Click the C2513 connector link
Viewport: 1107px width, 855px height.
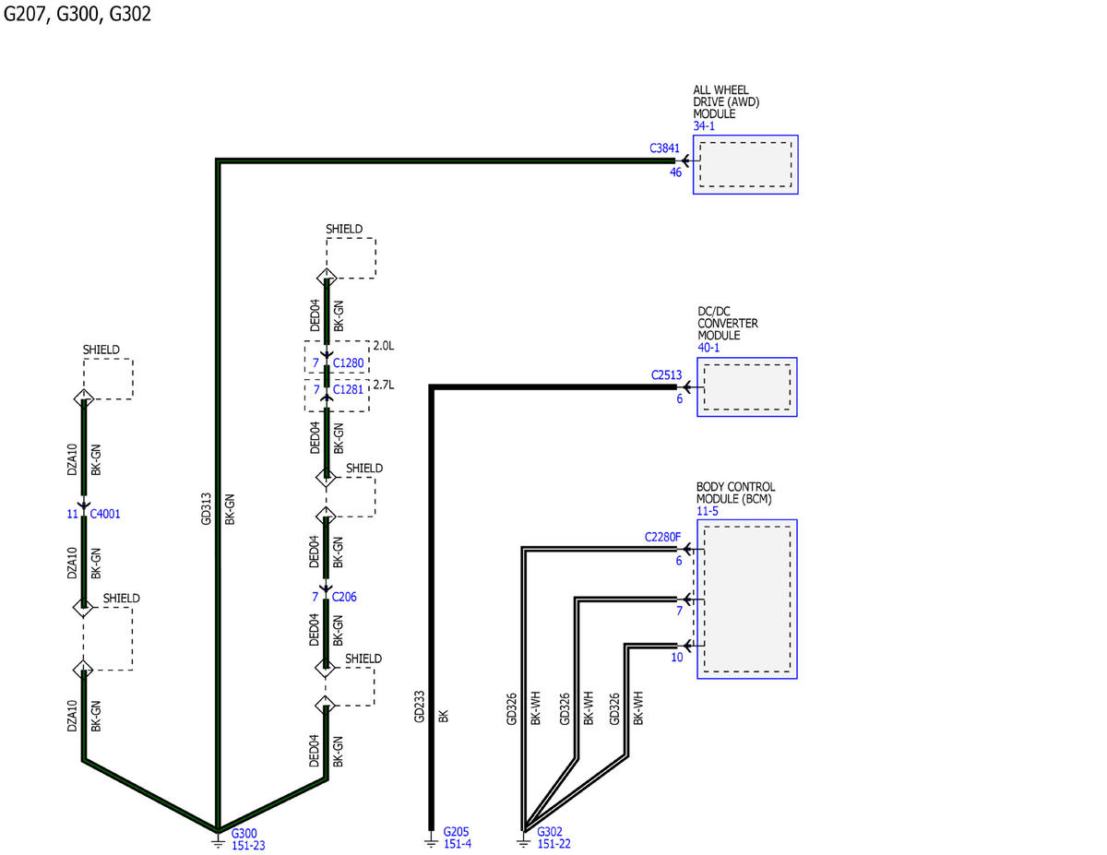(x=666, y=375)
